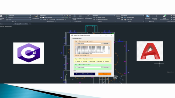Viewport: 175px width, 98px height.
Task: Click Link Data in Tables panel
Action: click(x=128, y=20)
